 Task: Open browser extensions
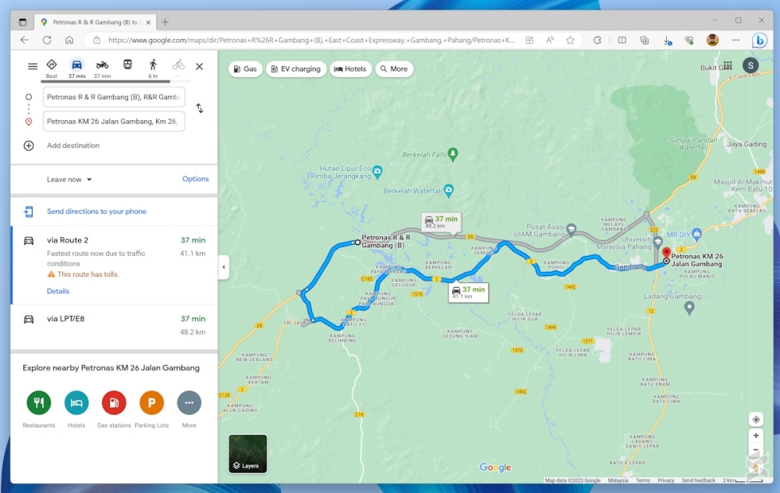click(x=597, y=41)
